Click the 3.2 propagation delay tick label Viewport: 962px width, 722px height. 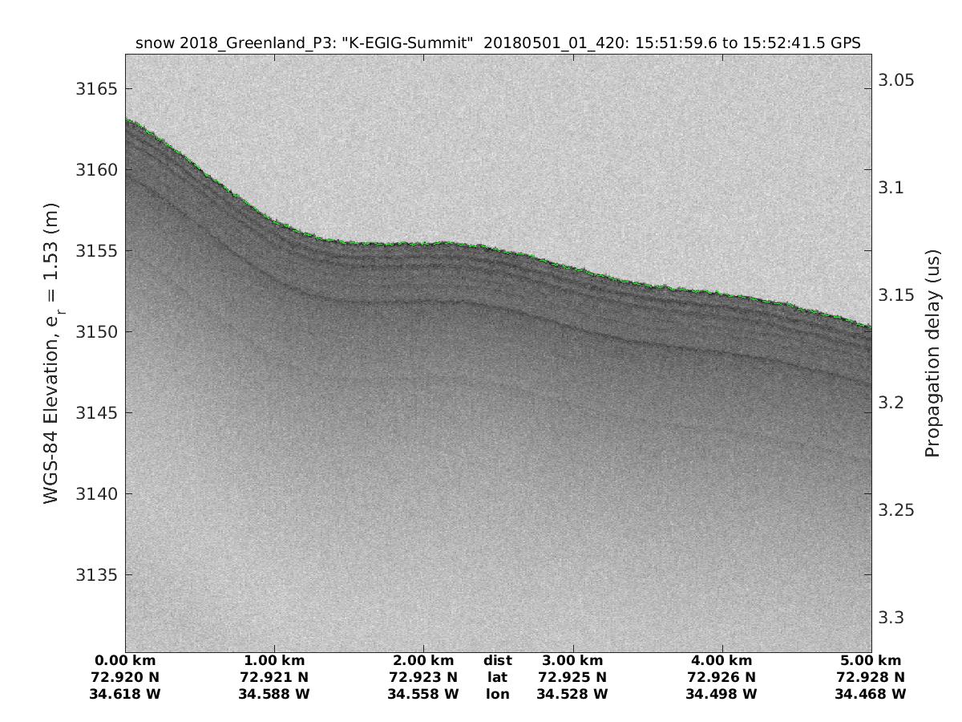[891, 403]
